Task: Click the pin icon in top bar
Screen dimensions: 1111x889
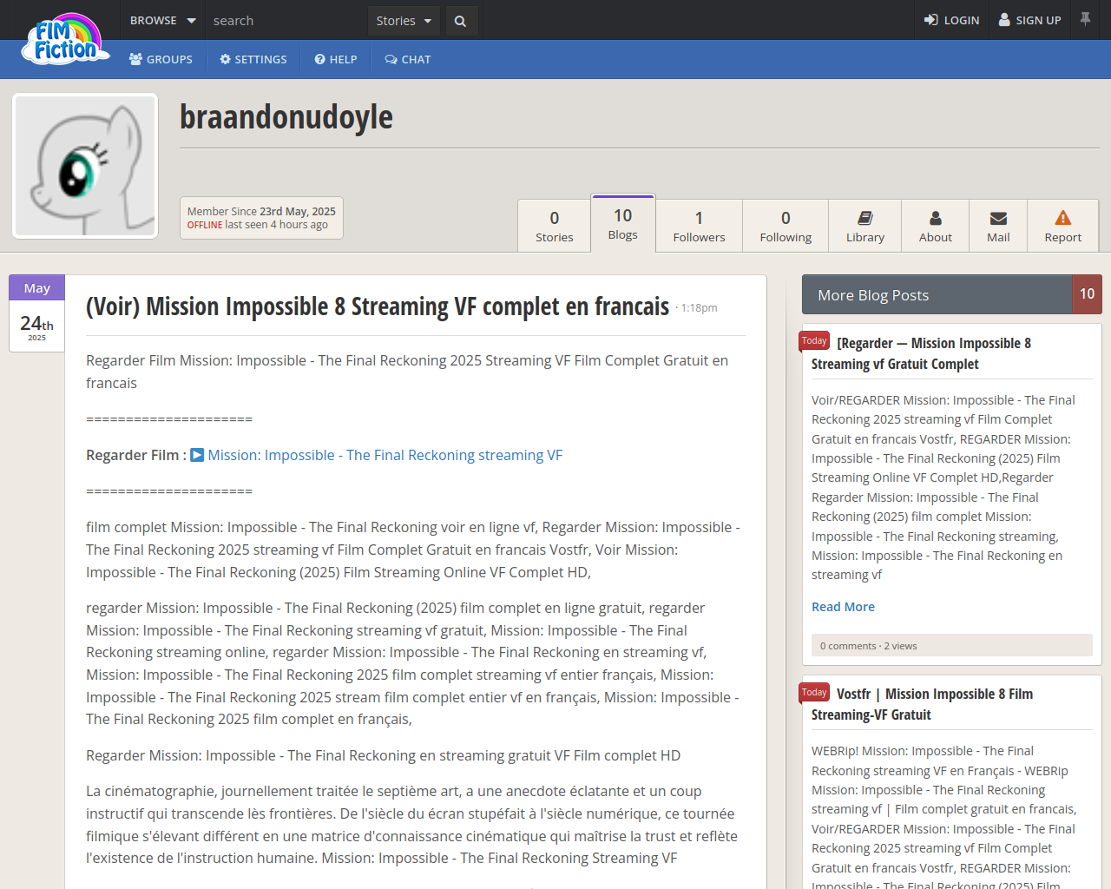Action: pyautogui.click(x=1085, y=19)
